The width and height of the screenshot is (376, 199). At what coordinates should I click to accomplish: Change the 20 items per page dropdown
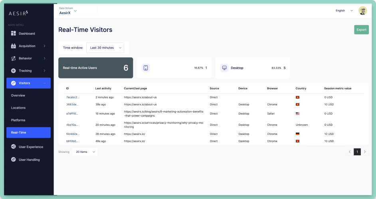coord(85,152)
